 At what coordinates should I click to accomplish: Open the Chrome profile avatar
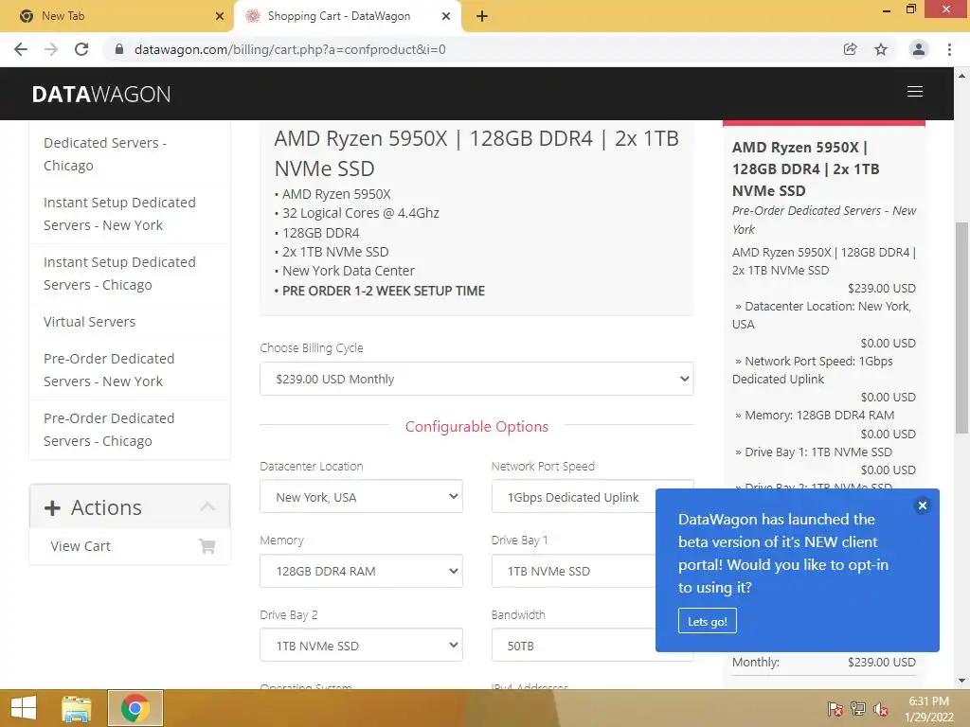click(x=919, y=49)
